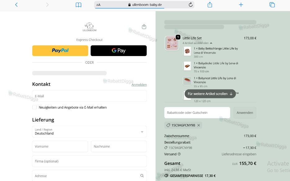Click the Anwenden discount button
290x181 pixels.
[245, 113]
